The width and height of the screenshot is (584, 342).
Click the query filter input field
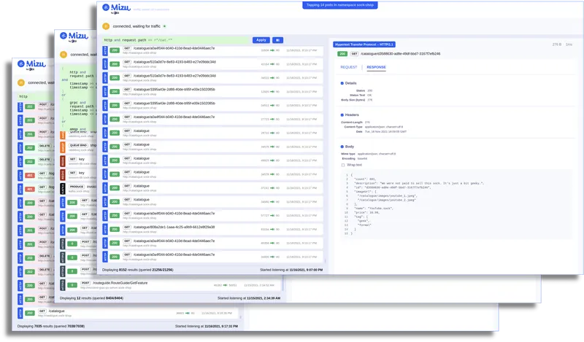point(176,40)
